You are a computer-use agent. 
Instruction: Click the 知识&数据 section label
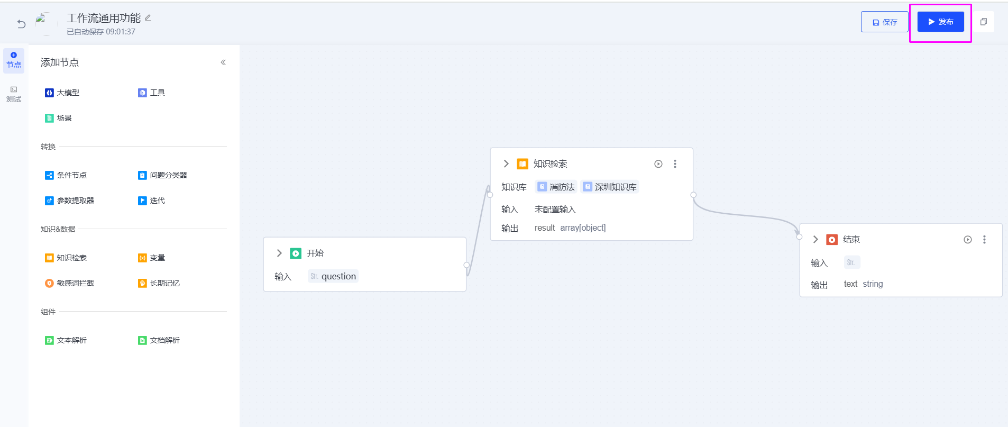pyautogui.click(x=58, y=229)
